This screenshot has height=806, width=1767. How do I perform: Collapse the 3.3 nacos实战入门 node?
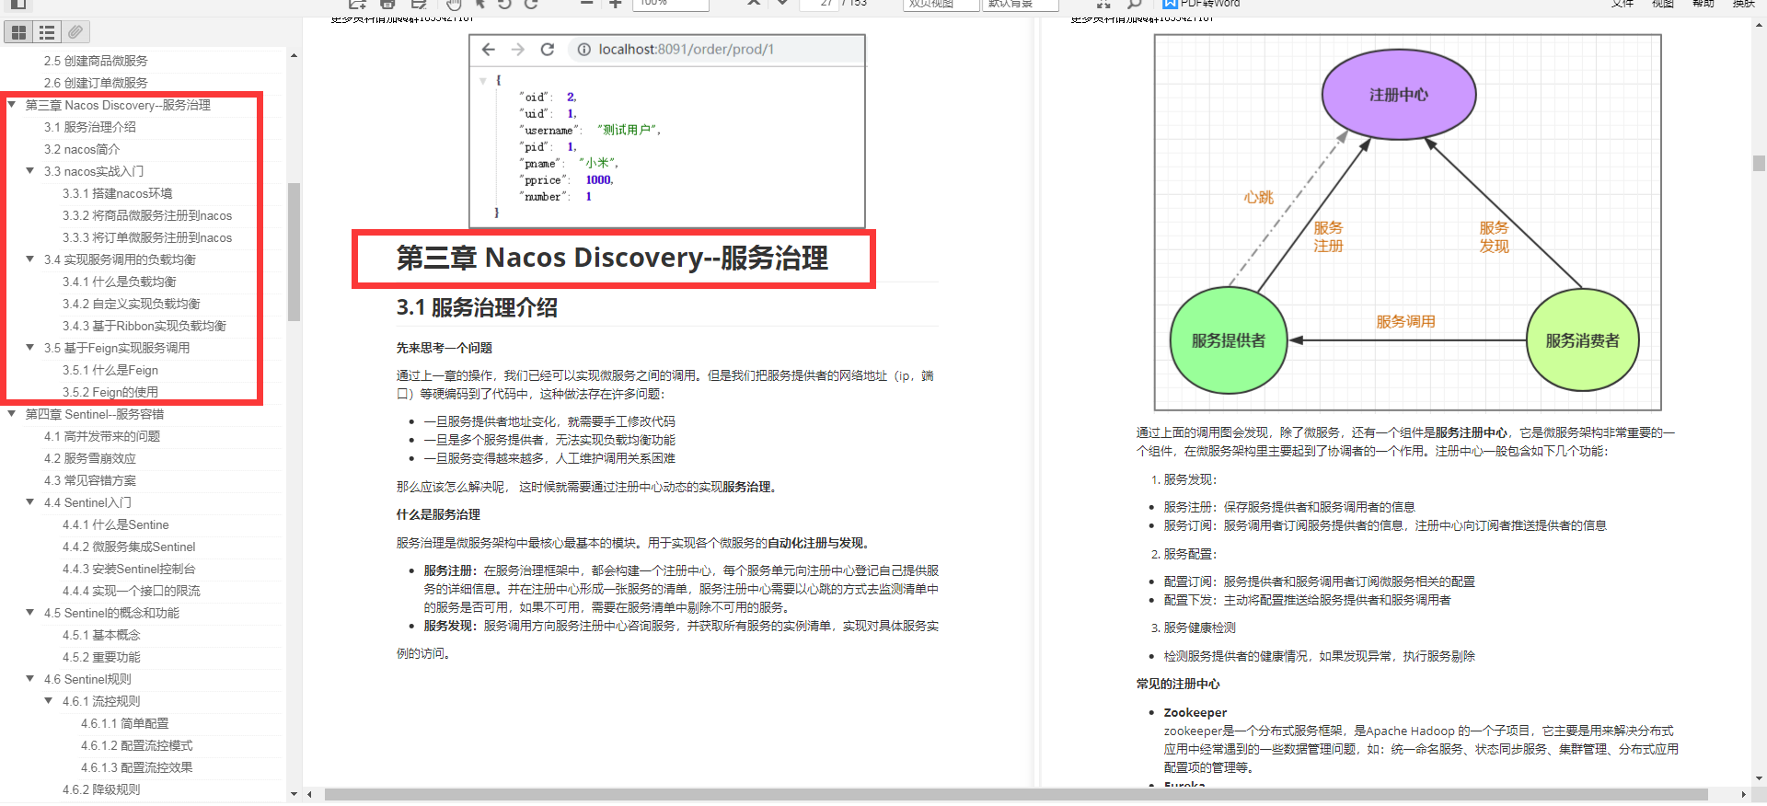30,171
